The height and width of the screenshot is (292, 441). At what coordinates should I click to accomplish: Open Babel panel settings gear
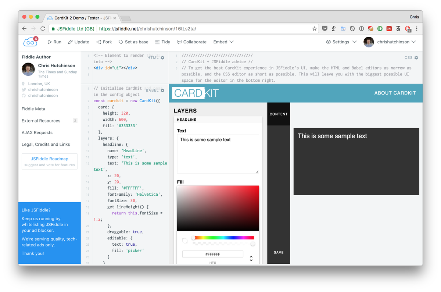coord(162,90)
